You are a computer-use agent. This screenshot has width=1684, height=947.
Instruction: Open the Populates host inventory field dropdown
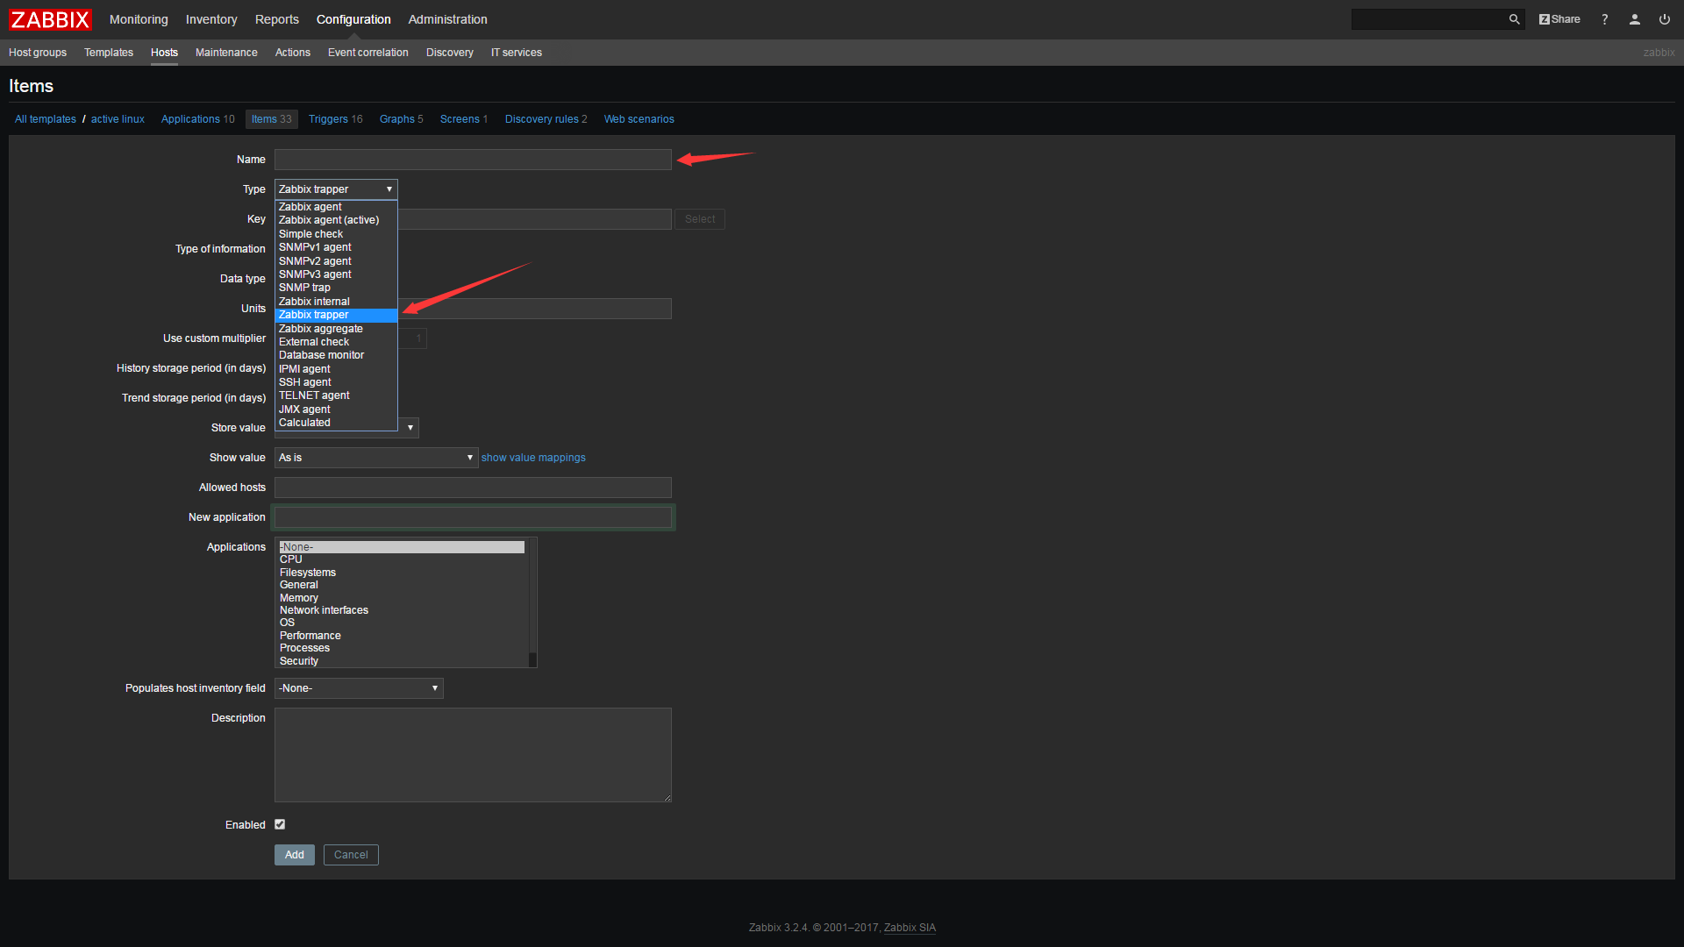[359, 688]
